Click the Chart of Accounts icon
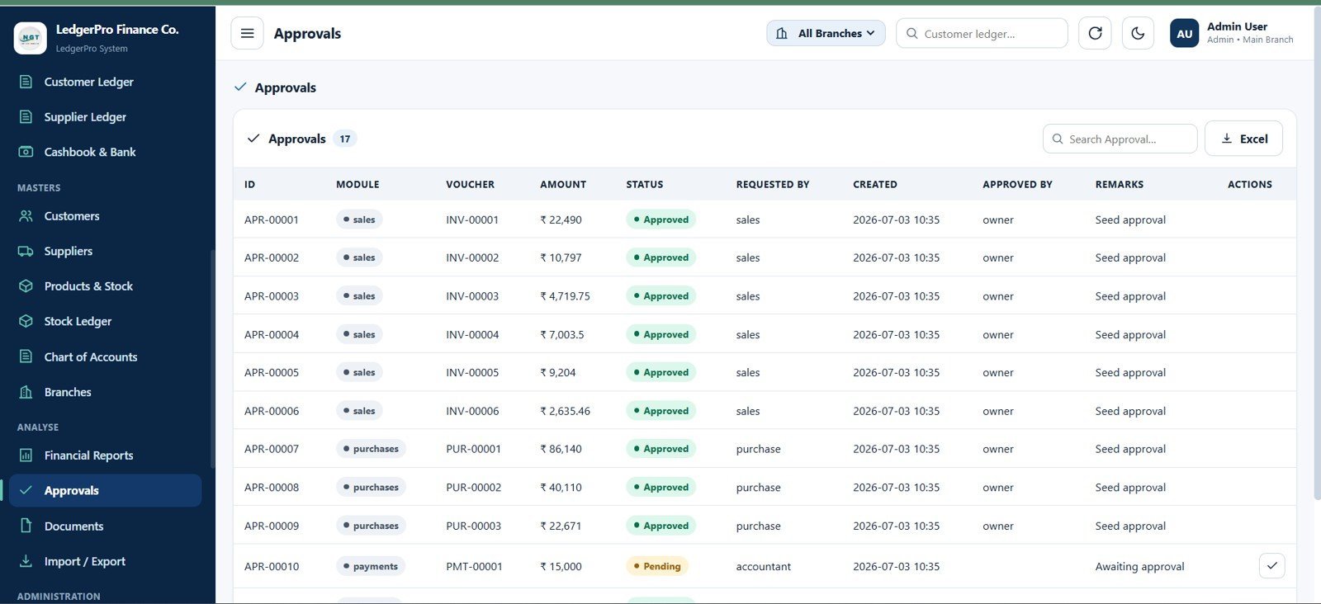 (26, 356)
